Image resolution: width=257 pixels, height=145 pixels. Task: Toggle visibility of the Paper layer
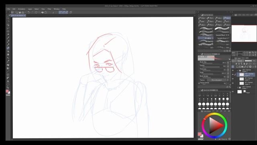pyautogui.click(x=233, y=92)
